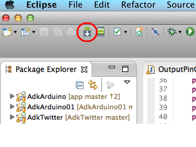Toggle Link with Editor in Package Explorer
The width and height of the screenshot is (196, 147).
click(92, 84)
